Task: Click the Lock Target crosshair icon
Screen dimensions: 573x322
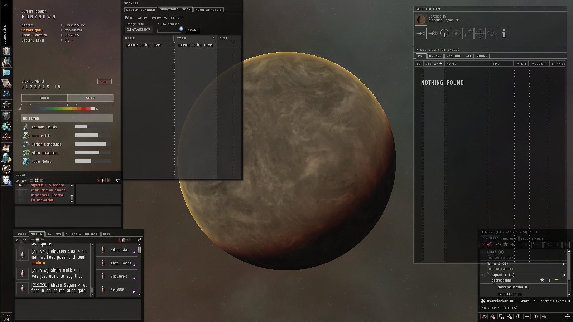Action: [x=480, y=33]
